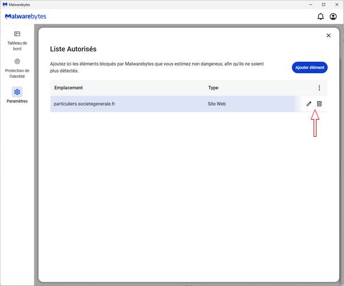
Task: Maximize the Malwarebytes window
Action: click(323, 5)
